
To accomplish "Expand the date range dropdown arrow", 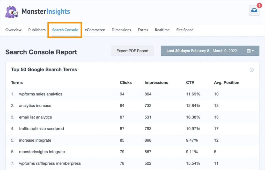I will (x=253, y=51).
